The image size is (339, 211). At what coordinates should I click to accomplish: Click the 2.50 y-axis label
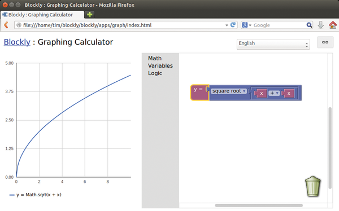click(x=9, y=120)
